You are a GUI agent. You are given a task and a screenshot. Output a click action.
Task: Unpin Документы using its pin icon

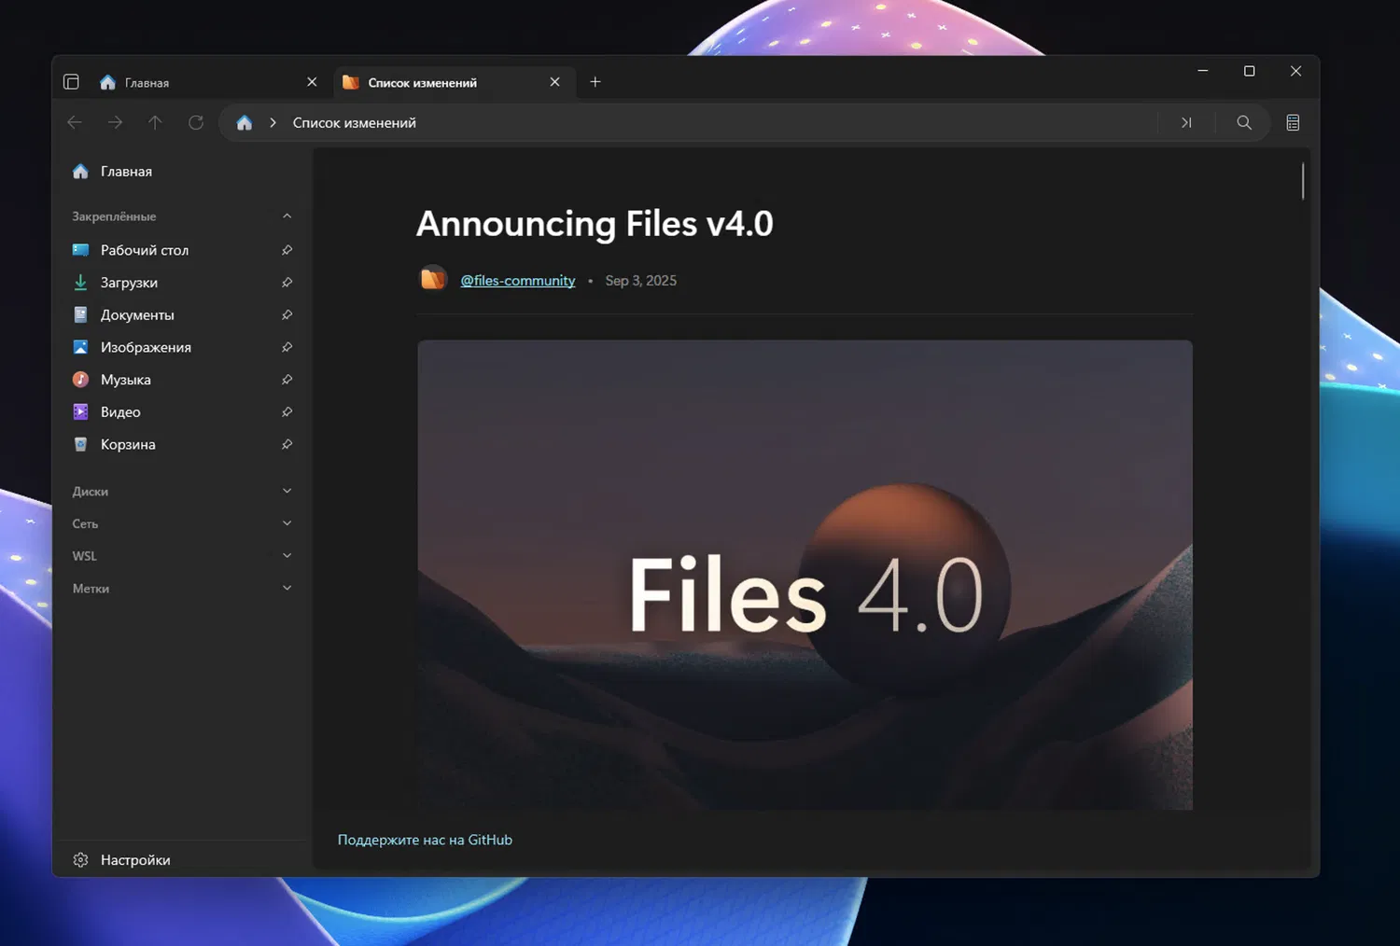tap(287, 314)
